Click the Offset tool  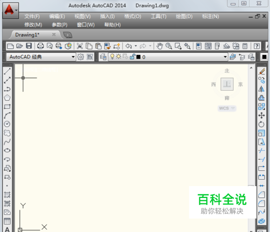click(261, 98)
